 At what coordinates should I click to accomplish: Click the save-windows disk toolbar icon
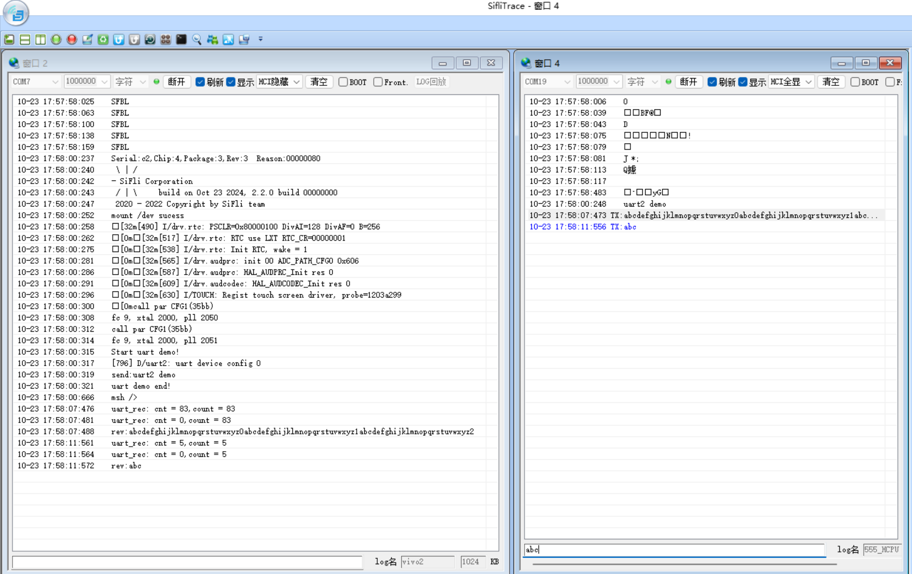244,39
